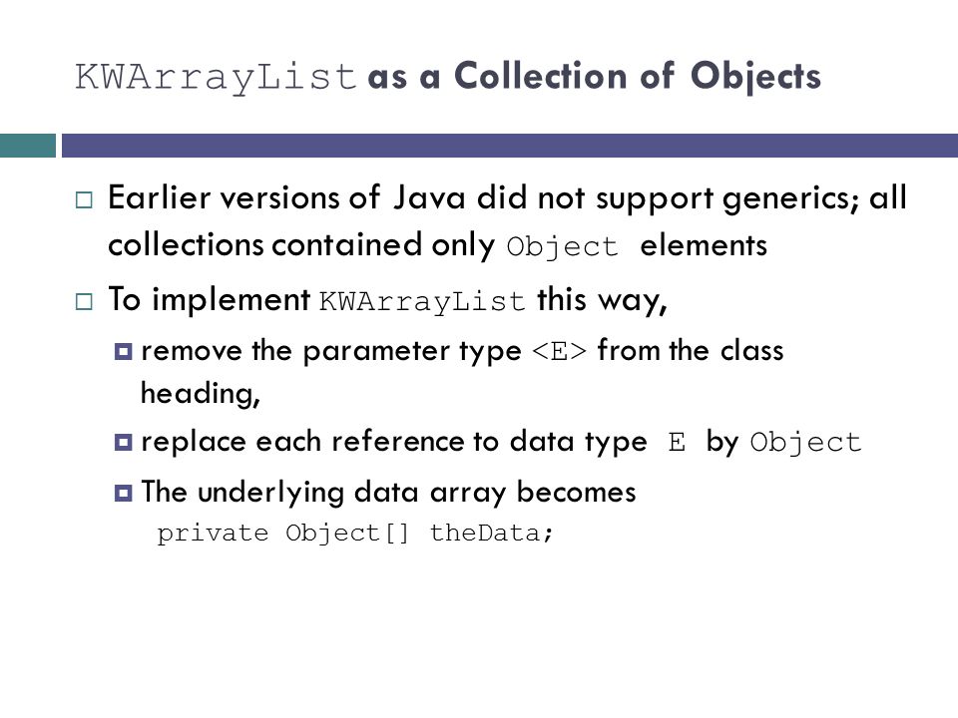Click the teal accent block left of divider
This screenshot has width=958, height=718.
tap(28, 146)
